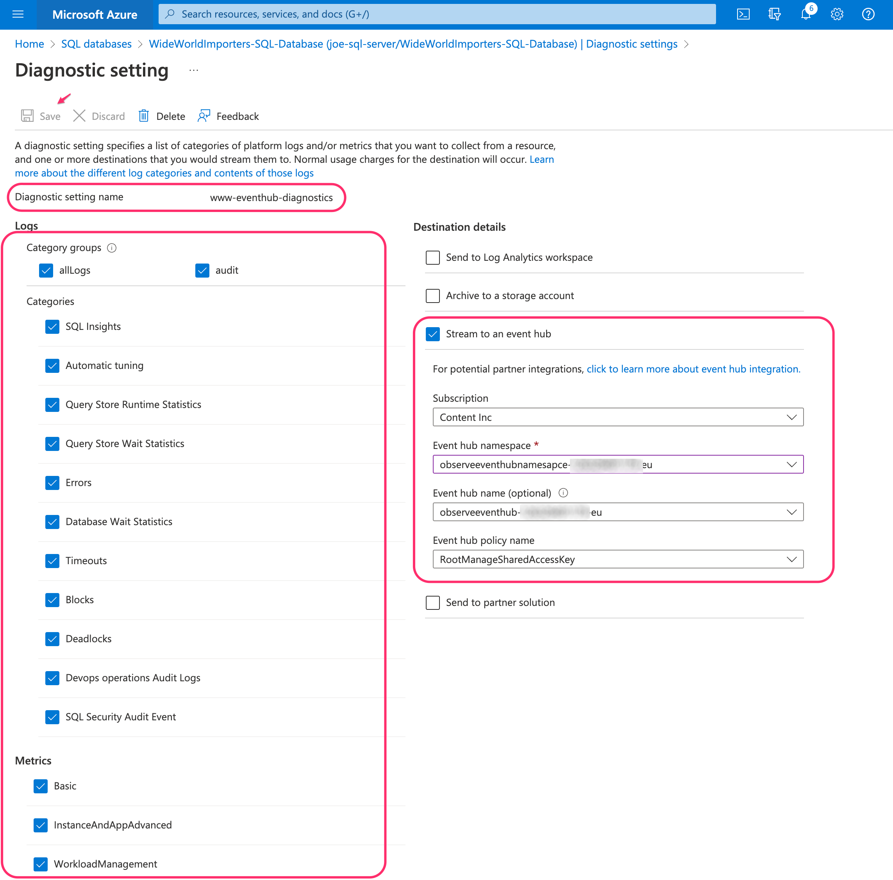893x880 pixels.
Task: Open Directories and subscriptions filter icon
Action: [x=774, y=14]
